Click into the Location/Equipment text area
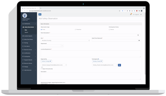Image resolution: width=166 pixels, height=96 pixels. point(91,54)
